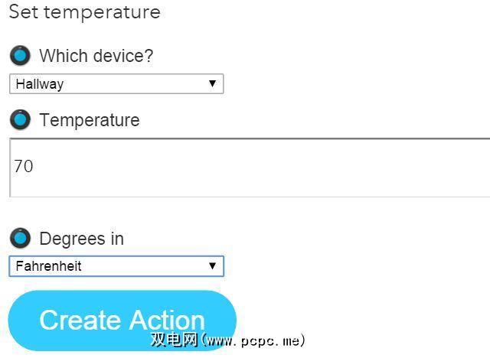Click the arrow on the Fahrenheit dropdown
This screenshot has width=490, height=358.
pos(212,266)
